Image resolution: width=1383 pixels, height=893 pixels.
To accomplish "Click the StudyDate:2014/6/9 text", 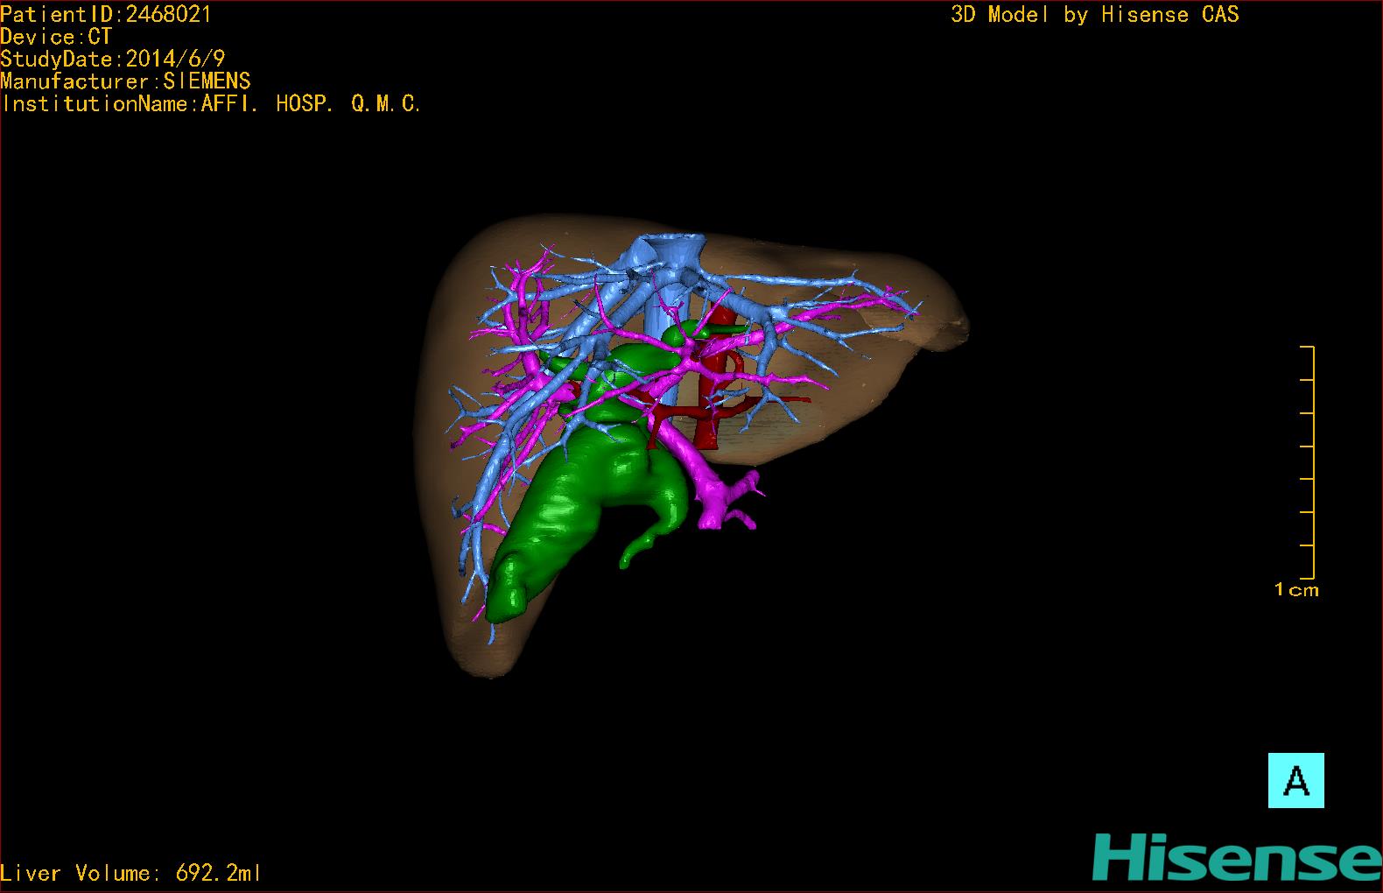I will point(113,59).
